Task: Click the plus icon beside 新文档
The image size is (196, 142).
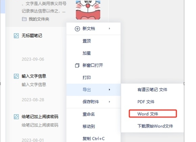Action: click(77, 29)
